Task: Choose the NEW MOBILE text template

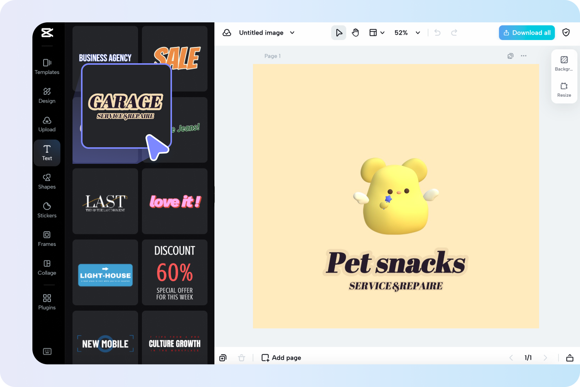Action: 105,338
